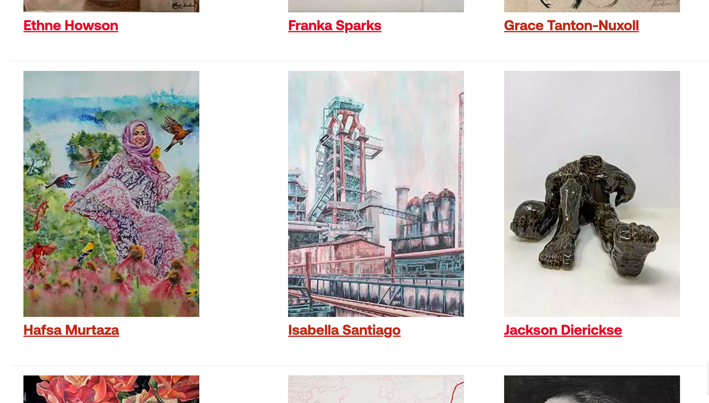Select the Grace Tanton-Nuxoll sketch image
Viewport: 709px width, 403px height.
click(592, 6)
